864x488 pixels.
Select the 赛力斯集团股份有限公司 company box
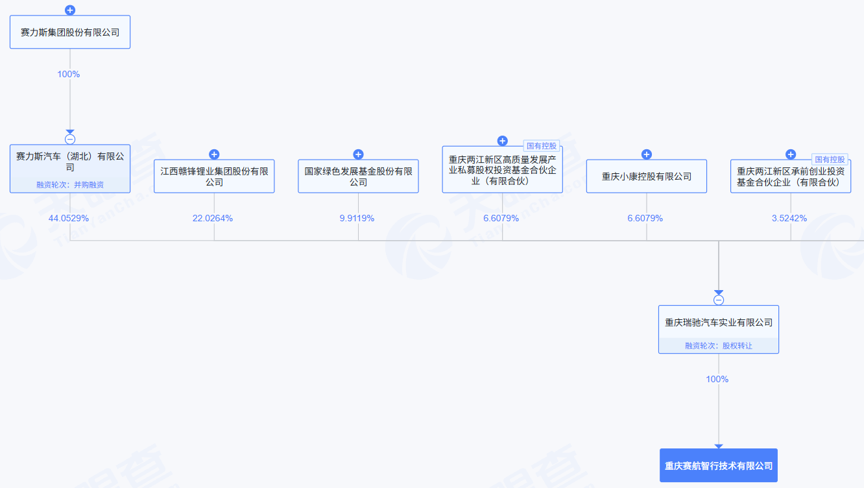69,31
